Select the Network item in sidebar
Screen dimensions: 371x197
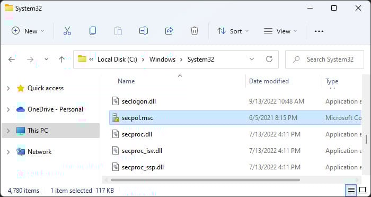coord(40,152)
